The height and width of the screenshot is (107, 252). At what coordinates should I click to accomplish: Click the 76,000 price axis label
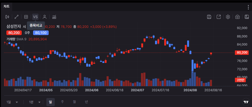tap(242, 61)
